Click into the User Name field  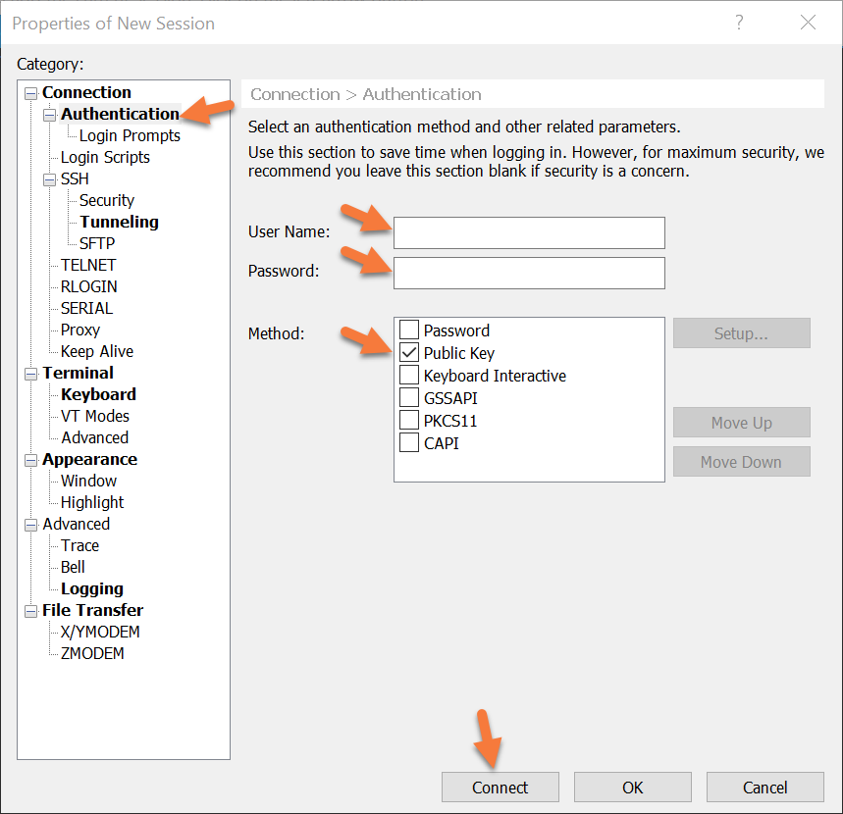pos(529,233)
